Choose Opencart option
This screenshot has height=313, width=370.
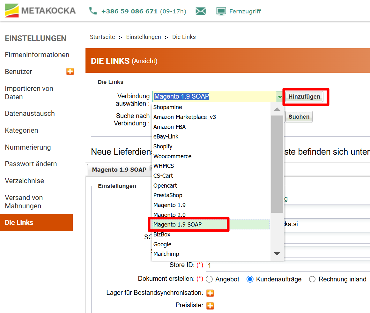[x=211, y=186]
